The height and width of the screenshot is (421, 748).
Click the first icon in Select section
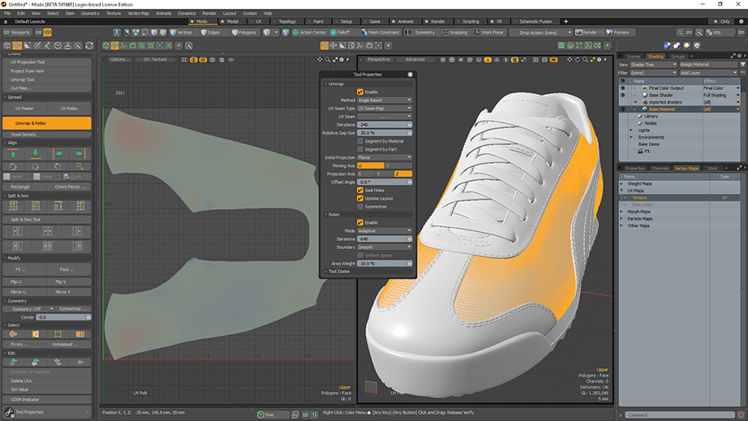pos(13,333)
